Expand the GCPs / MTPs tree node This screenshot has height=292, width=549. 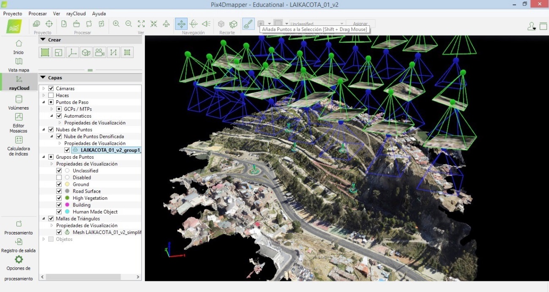click(52, 109)
